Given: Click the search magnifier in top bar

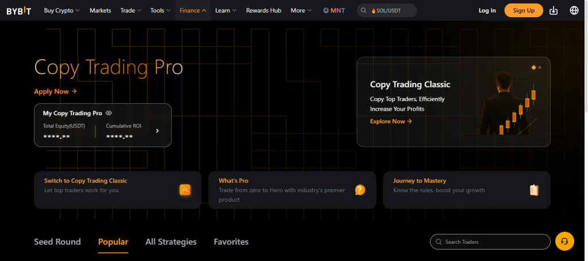Looking at the screenshot, I should point(363,10).
